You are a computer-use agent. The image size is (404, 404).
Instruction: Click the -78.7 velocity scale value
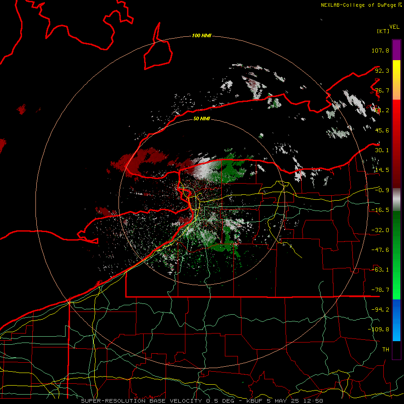click(x=380, y=290)
